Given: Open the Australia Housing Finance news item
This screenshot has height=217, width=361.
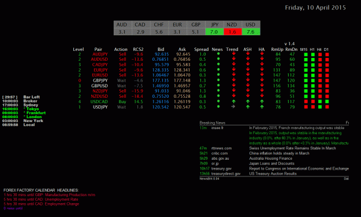Looking at the screenshot, I should (x=270, y=159).
